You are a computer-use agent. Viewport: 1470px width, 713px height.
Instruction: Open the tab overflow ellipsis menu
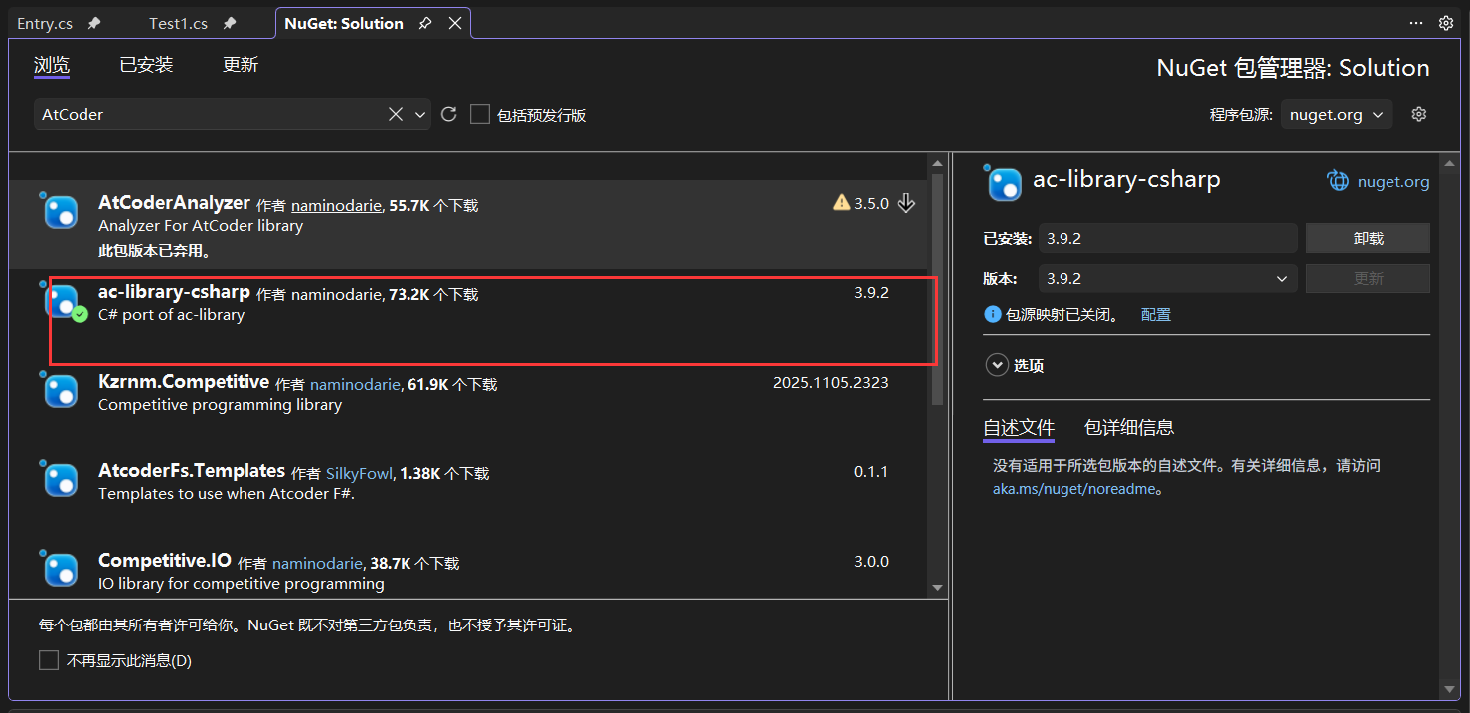click(x=1416, y=23)
